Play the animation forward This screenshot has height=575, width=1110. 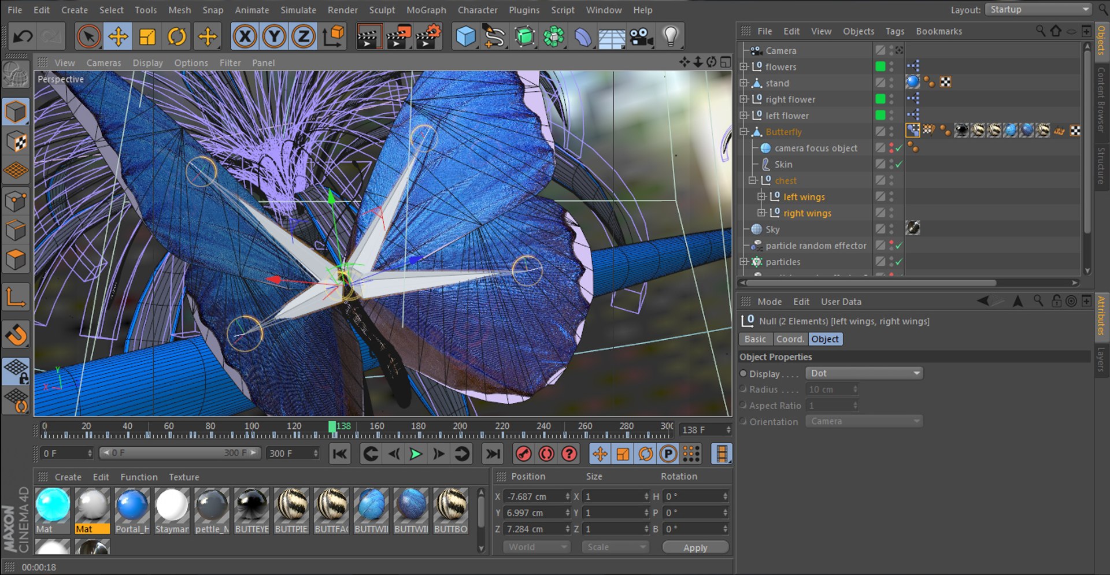tap(416, 454)
